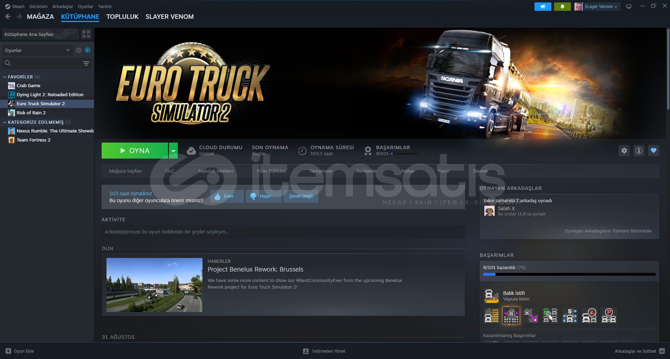Open advanced filter options icon

pyautogui.click(x=86, y=63)
